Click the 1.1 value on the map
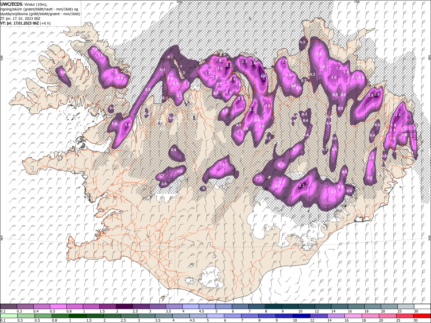431x323 pixels. pyautogui.click(x=240, y=133)
